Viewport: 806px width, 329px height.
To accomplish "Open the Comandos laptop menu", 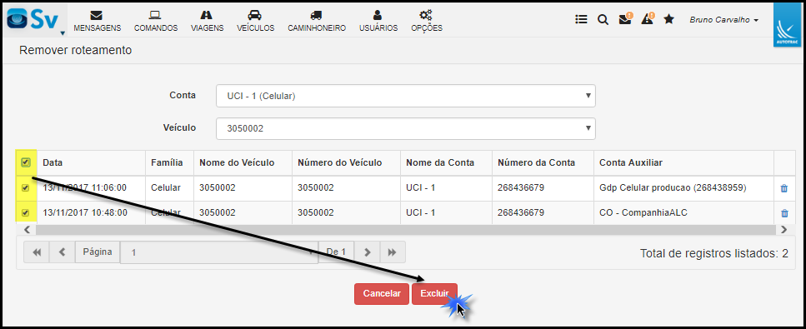I will click(x=156, y=21).
